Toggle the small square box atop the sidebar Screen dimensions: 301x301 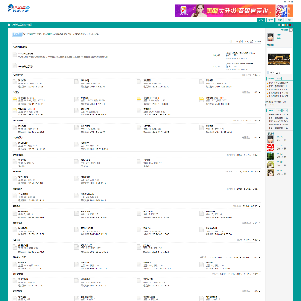tap(291, 30)
